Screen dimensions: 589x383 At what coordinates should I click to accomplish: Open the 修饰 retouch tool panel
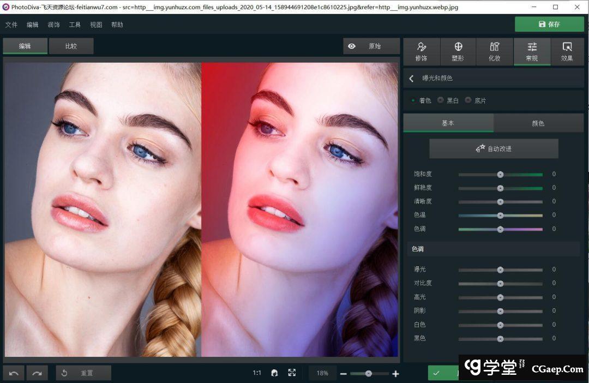click(x=421, y=51)
